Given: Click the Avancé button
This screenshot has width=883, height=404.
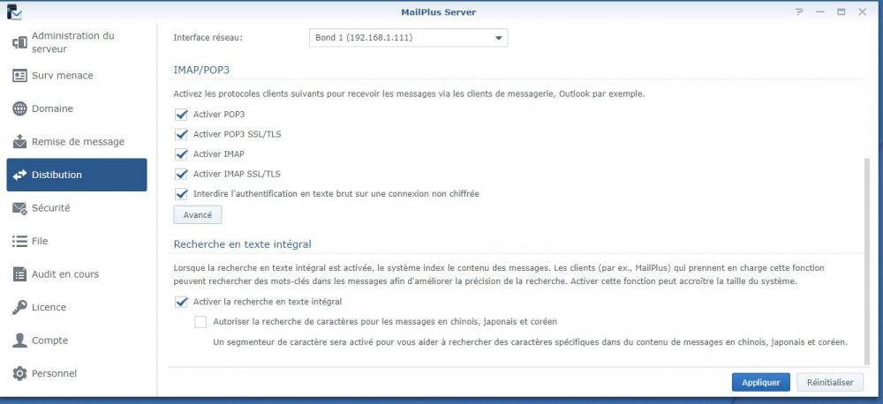Looking at the screenshot, I should pyautogui.click(x=198, y=215).
